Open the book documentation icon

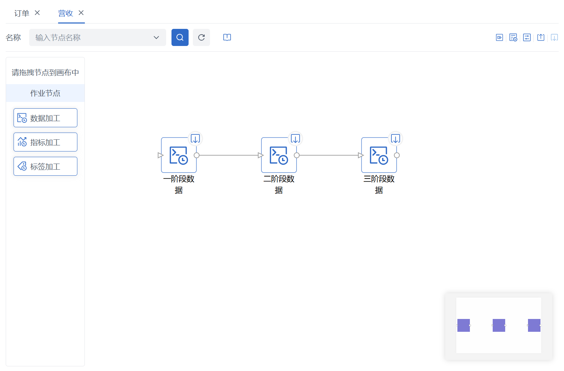point(227,37)
